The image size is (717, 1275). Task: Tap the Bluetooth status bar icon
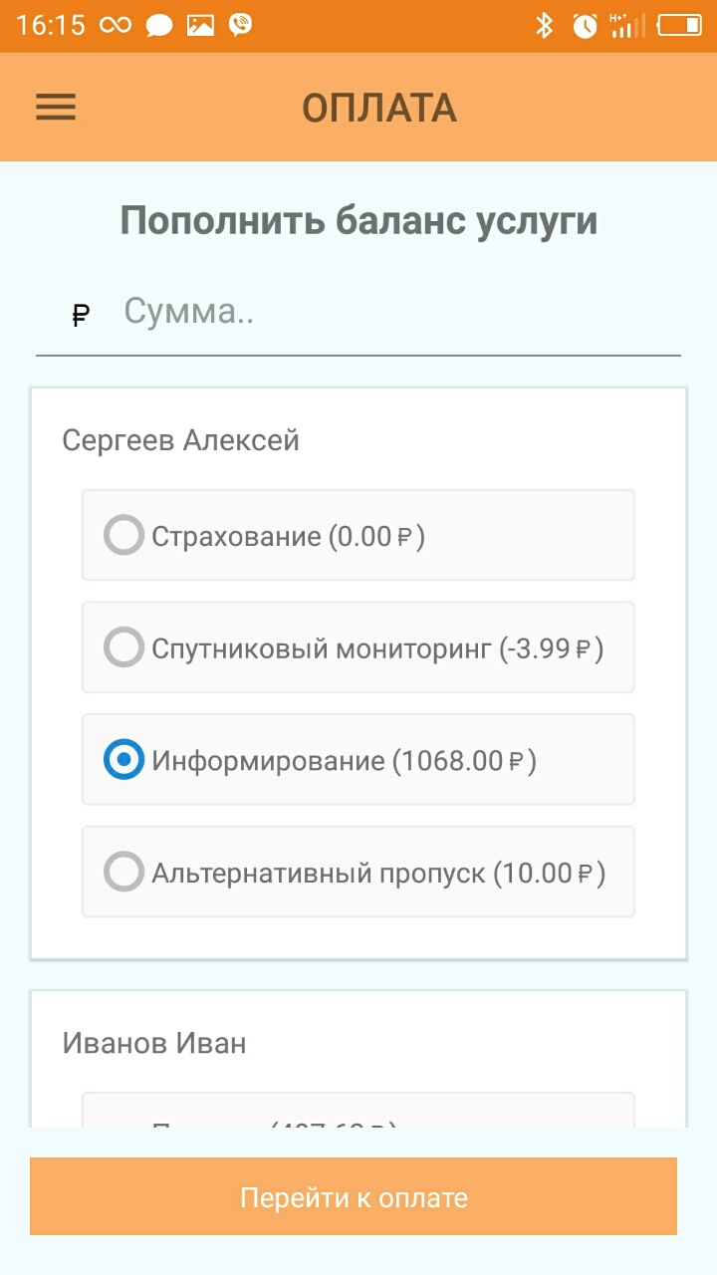(x=544, y=25)
